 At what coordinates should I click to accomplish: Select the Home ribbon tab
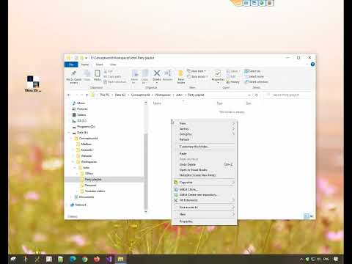(x=85, y=65)
